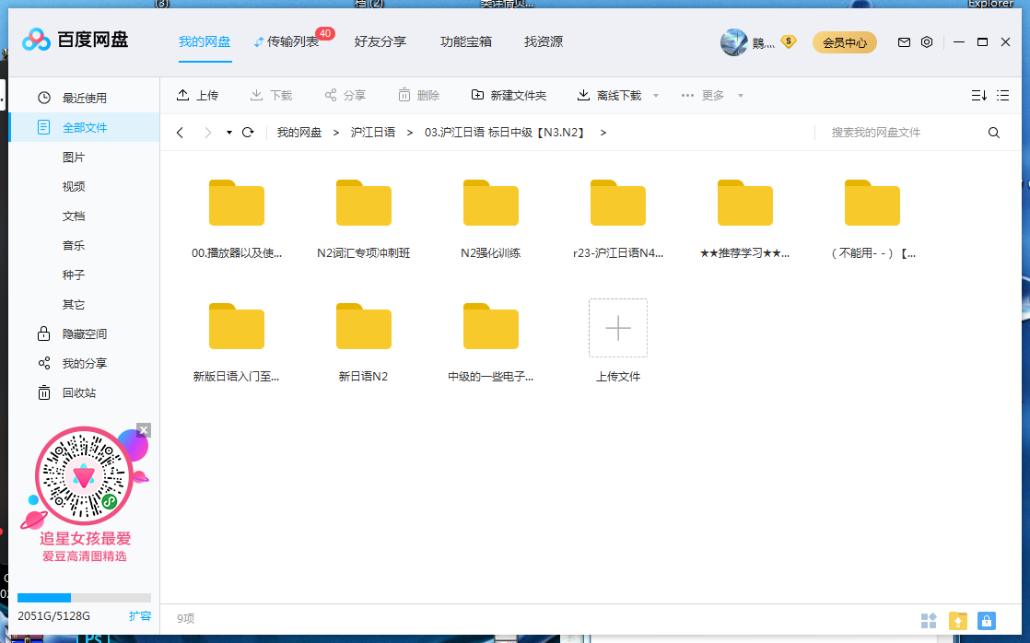Image resolution: width=1030 pixels, height=643 pixels.
Task: Navigate to 沪江日语 breadcrumb
Action: point(372,133)
